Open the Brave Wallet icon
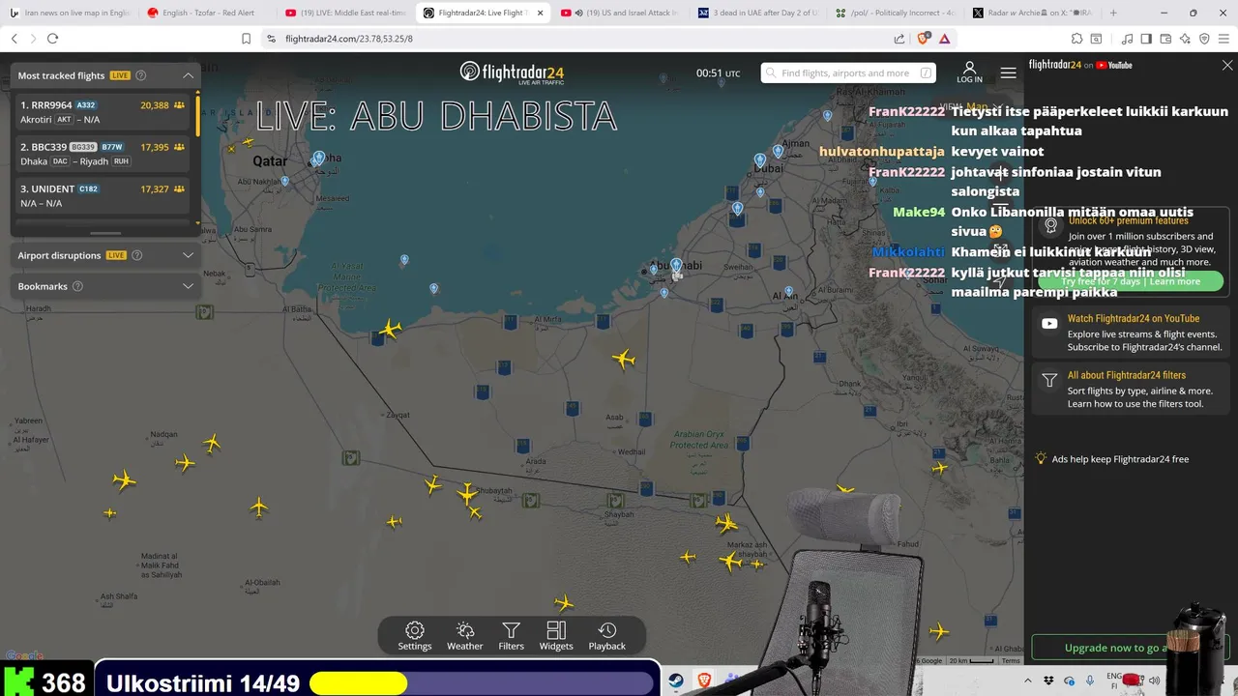The width and height of the screenshot is (1238, 696). tap(1165, 39)
